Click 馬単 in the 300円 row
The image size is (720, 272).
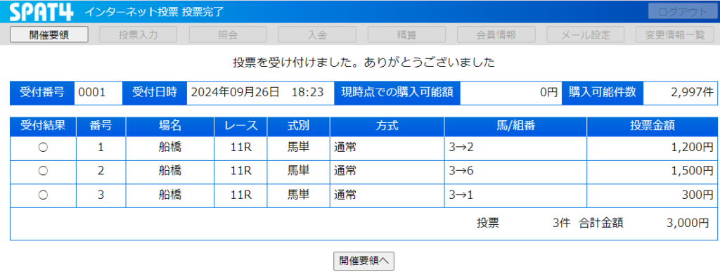pyautogui.click(x=298, y=195)
